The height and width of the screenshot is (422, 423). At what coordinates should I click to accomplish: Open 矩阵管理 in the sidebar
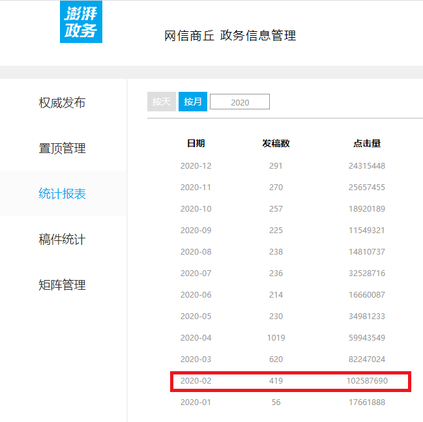pyautogui.click(x=62, y=285)
